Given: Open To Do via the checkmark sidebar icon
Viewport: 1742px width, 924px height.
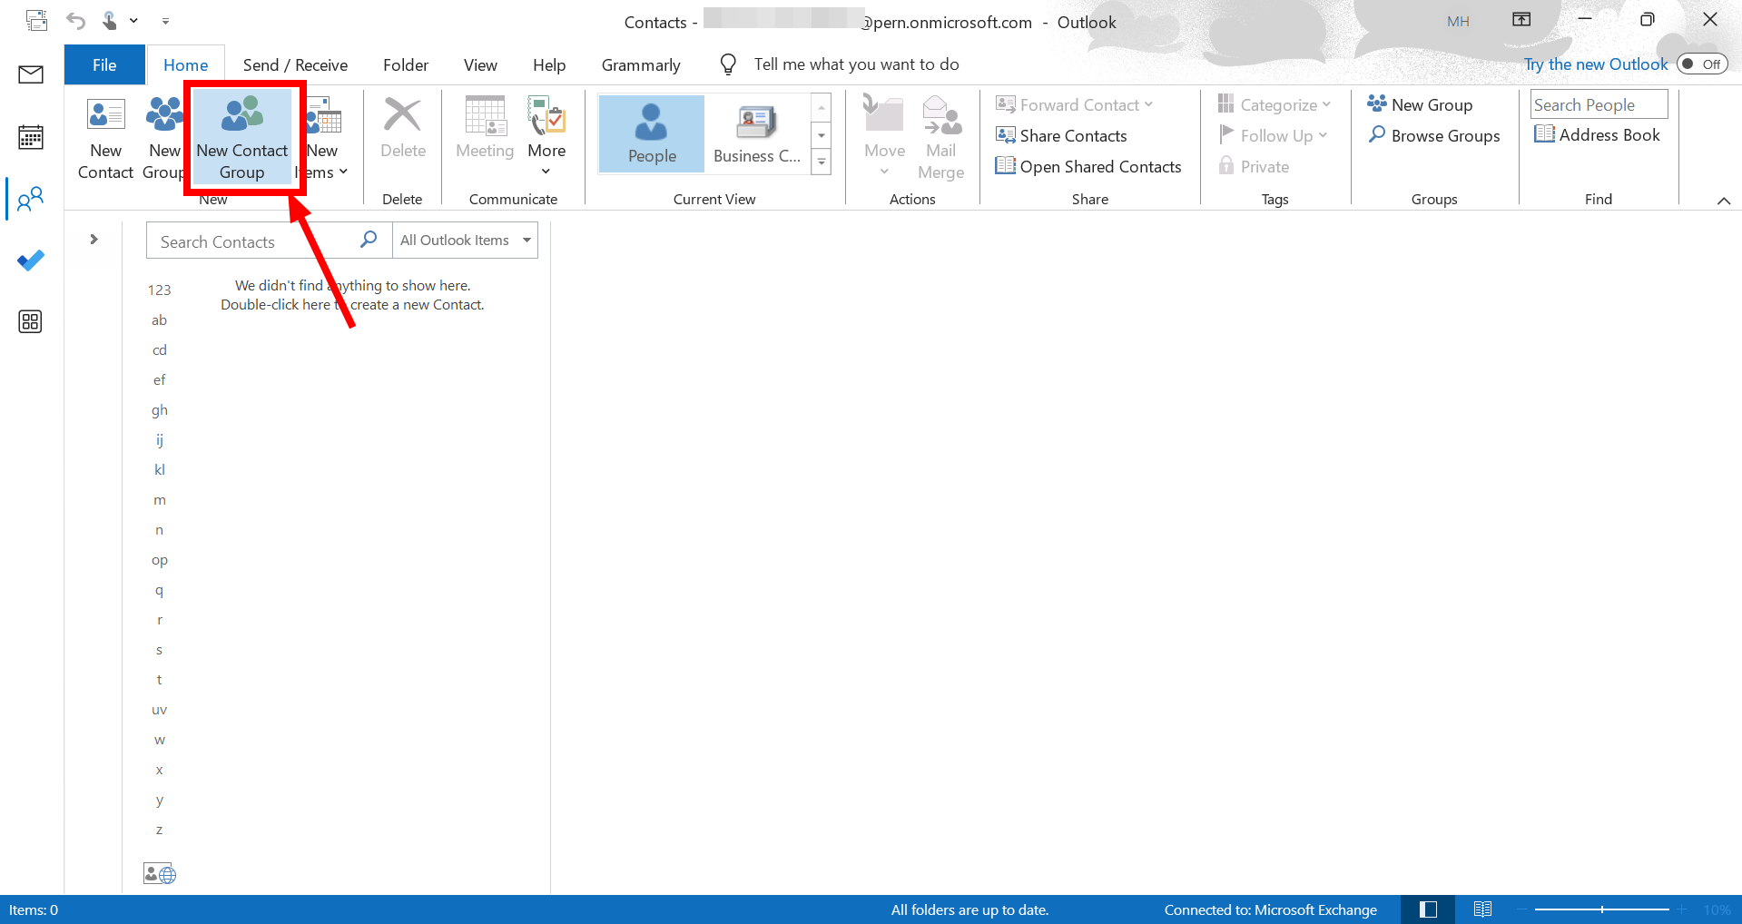Looking at the screenshot, I should point(30,260).
